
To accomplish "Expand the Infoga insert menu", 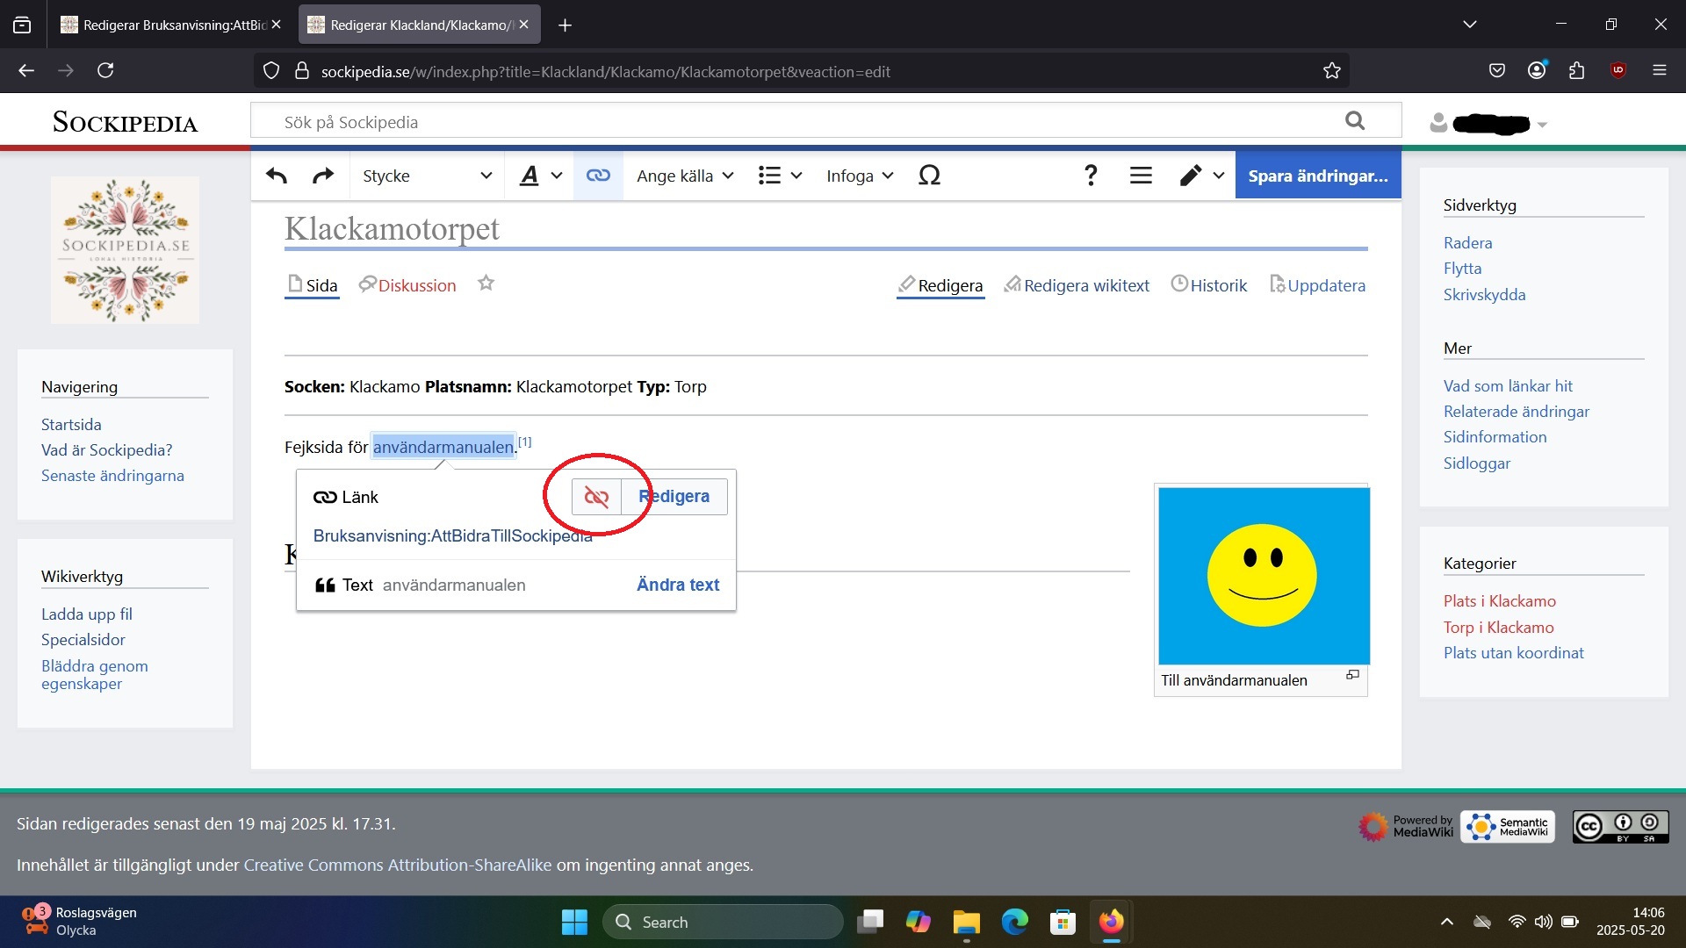I will (x=859, y=176).
